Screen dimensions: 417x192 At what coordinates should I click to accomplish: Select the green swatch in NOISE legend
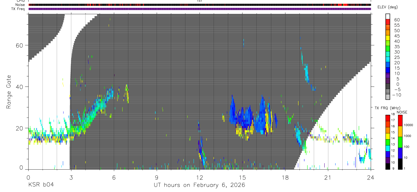pos(400,142)
